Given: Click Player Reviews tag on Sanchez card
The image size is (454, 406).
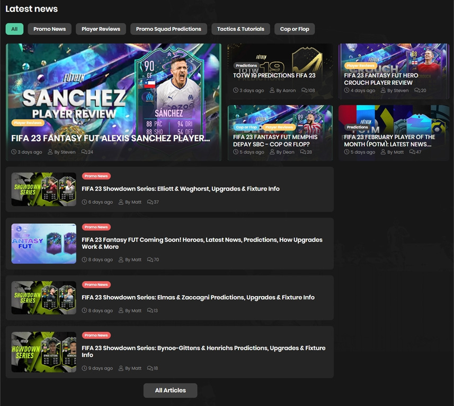Looking at the screenshot, I should click(28, 123).
